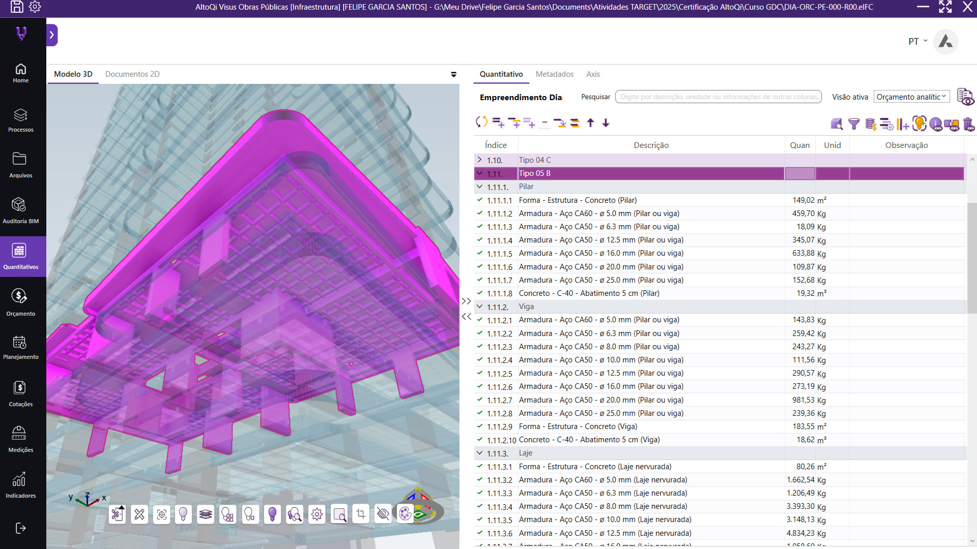Screen dimensions: 977x549
Task: Select the crop tool in 3D toolbar
Action: click(361, 514)
